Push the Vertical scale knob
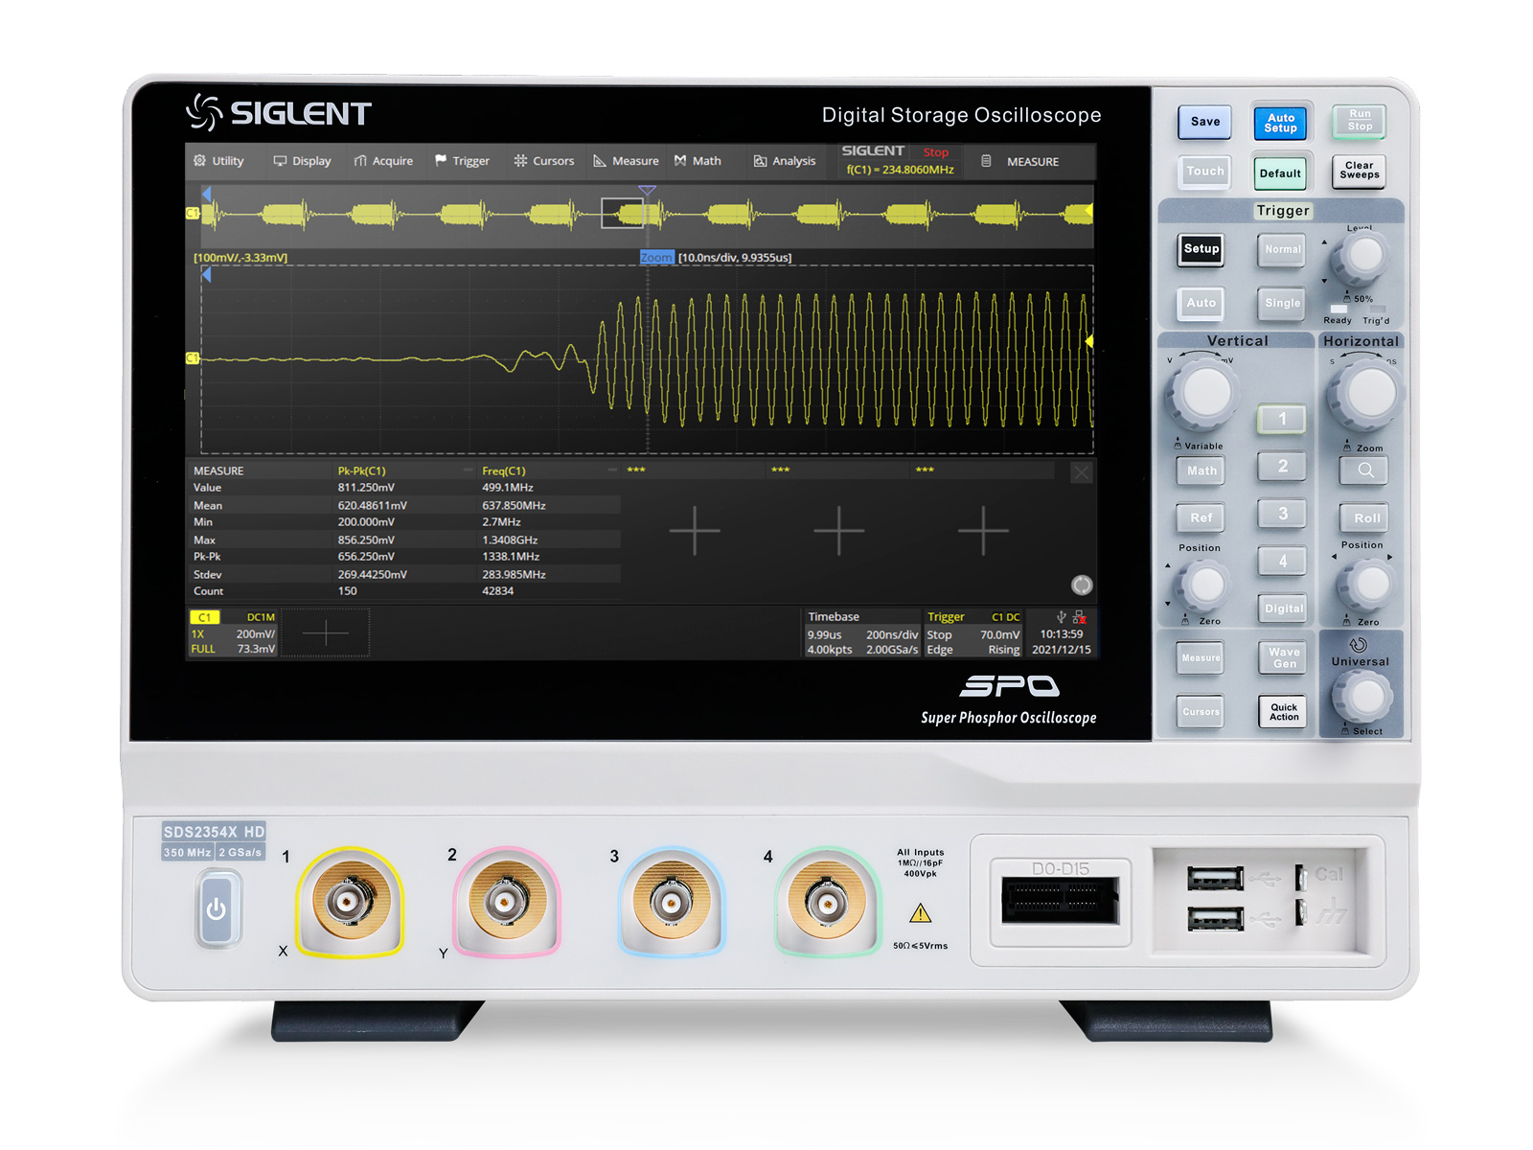Viewport: 1533px width, 1150px height. tap(1205, 392)
